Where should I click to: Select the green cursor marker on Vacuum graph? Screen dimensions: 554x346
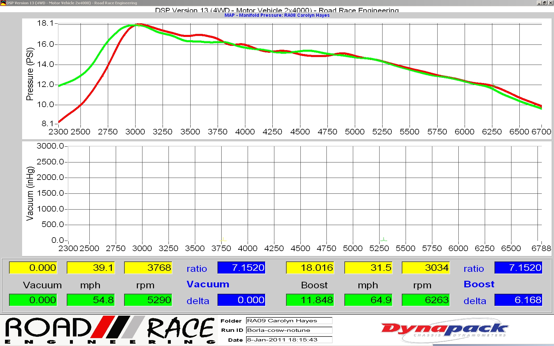pyautogui.click(x=384, y=240)
